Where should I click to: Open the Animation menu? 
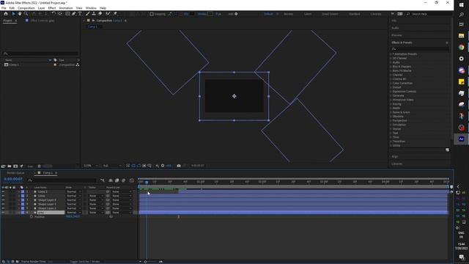coord(66,8)
